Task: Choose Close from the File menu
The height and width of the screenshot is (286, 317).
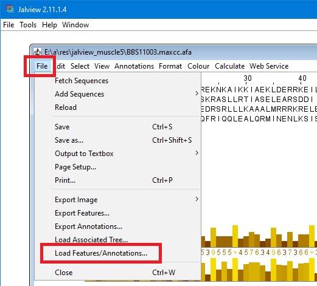Action: [117, 273]
